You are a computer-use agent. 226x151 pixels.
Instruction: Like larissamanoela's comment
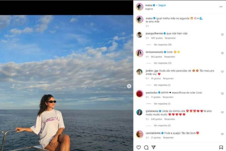(222, 53)
